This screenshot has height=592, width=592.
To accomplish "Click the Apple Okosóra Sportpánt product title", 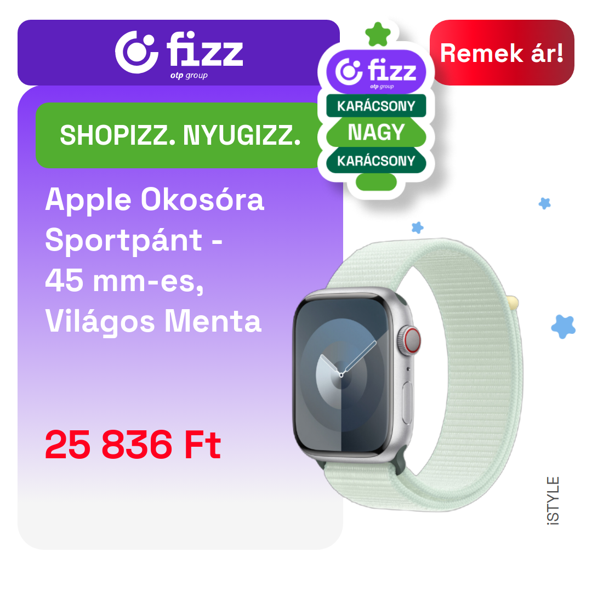I will tap(154, 260).
